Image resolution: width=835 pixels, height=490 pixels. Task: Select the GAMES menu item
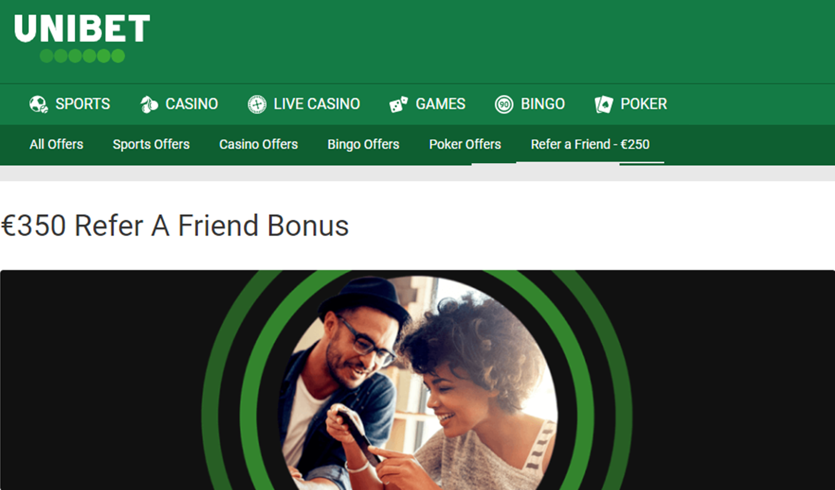[x=441, y=104]
